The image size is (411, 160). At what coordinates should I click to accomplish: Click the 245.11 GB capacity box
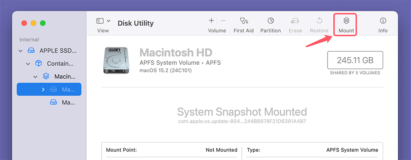[x=355, y=60]
